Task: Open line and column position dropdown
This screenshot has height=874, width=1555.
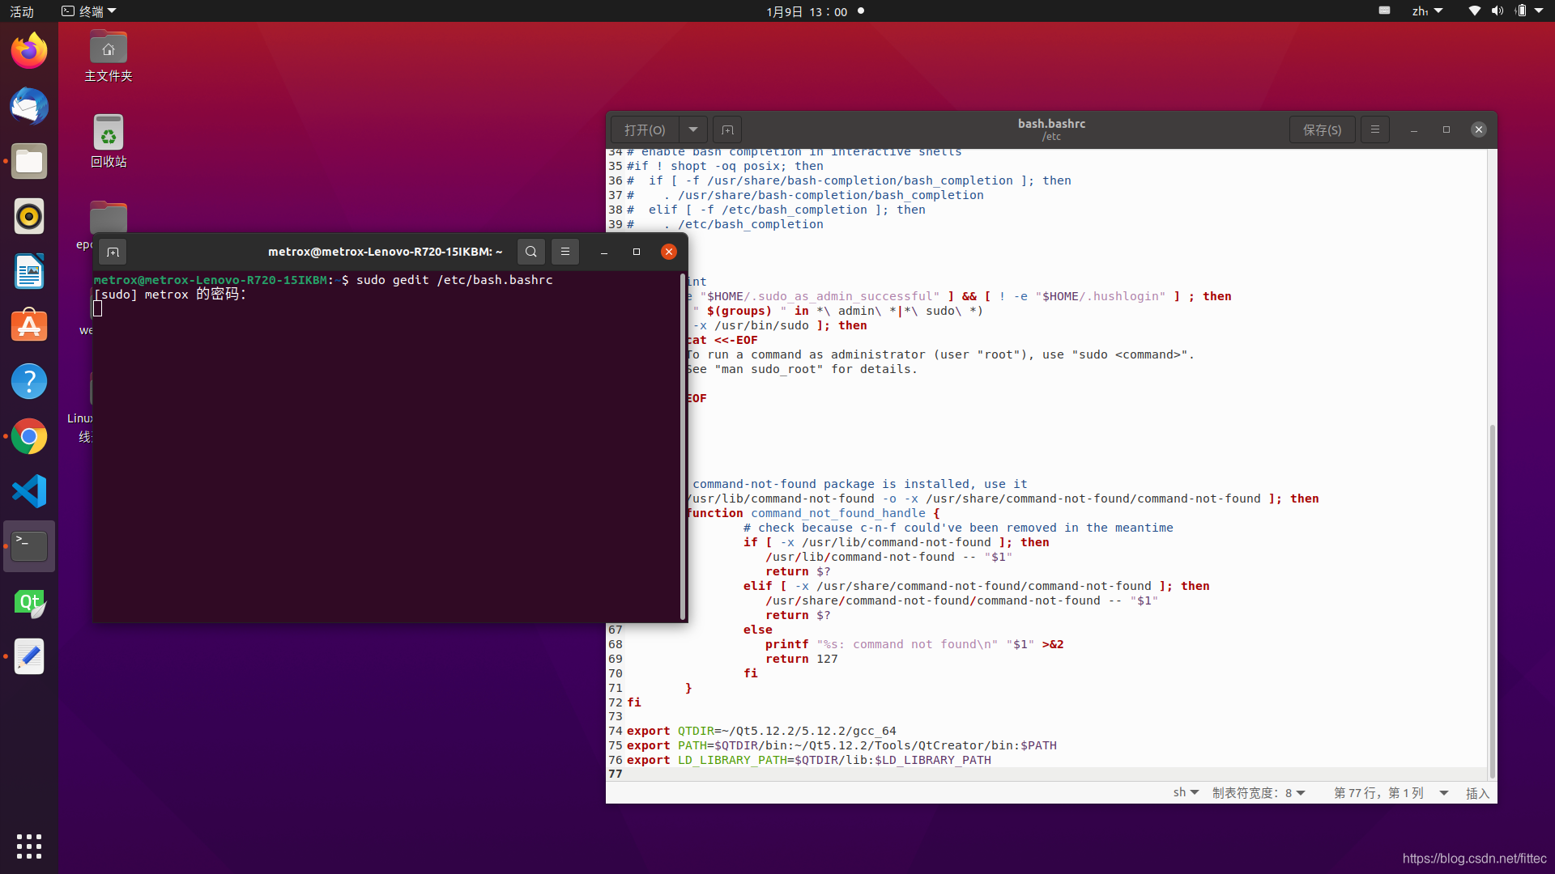Action: tap(1391, 793)
